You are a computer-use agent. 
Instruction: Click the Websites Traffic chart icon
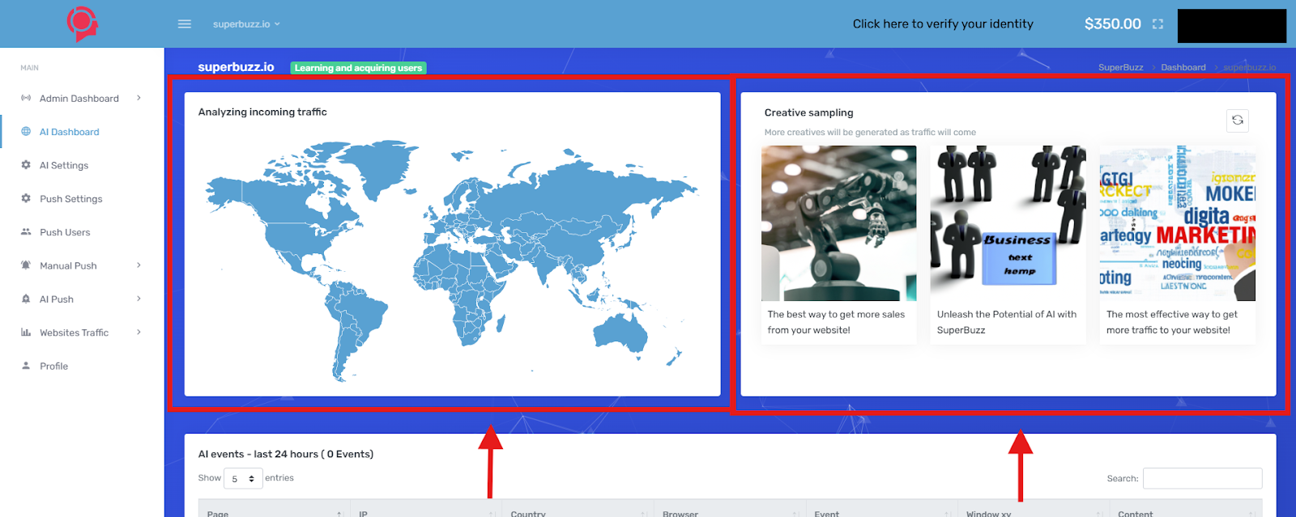26,332
